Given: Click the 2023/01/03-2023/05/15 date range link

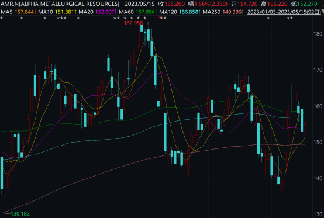Looking at the screenshot, I should [284, 12].
